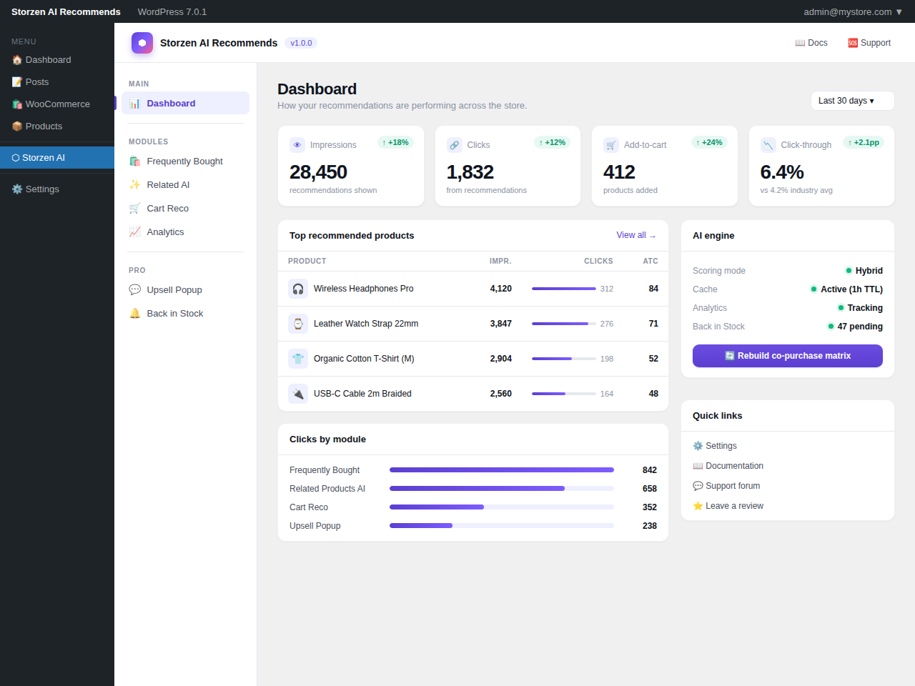This screenshot has height=686, width=915.
Task: Click the Frequently Bought shopping bags icon
Action: pos(134,161)
